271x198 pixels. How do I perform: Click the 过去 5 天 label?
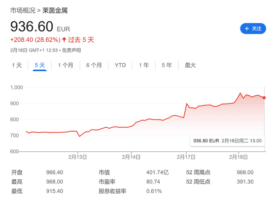[x=81, y=40]
